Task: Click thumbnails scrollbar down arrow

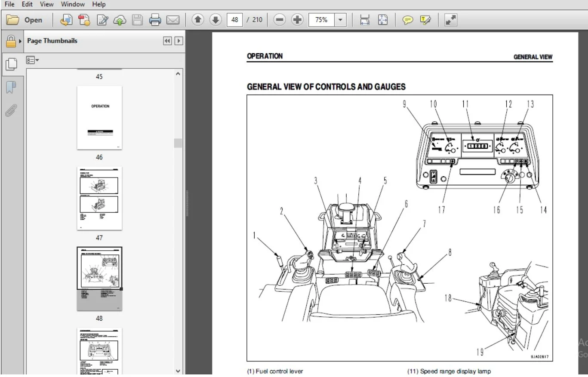Action: pyautogui.click(x=178, y=371)
